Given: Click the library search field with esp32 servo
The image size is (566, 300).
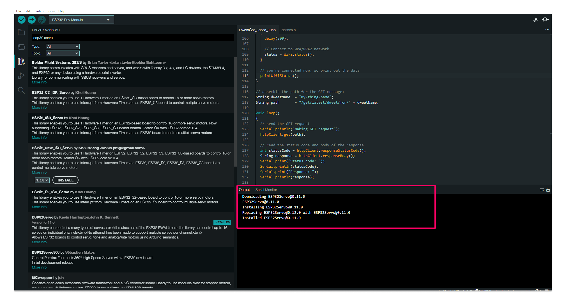Looking at the screenshot, I should [133, 38].
